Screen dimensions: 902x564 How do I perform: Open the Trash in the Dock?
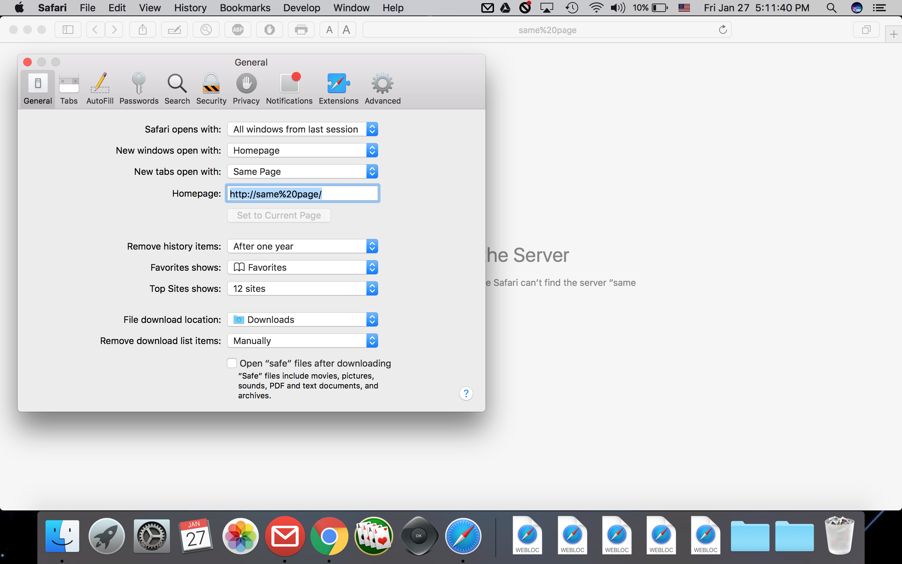(x=839, y=535)
